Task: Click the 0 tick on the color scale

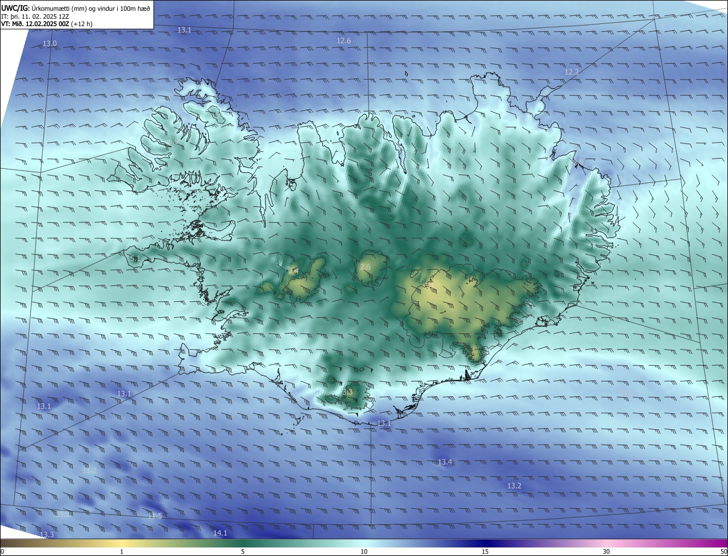Action: (2, 551)
